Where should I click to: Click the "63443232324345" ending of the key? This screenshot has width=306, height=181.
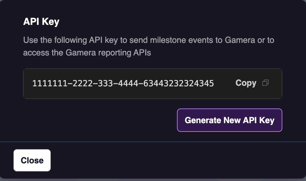tap(178, 83)
